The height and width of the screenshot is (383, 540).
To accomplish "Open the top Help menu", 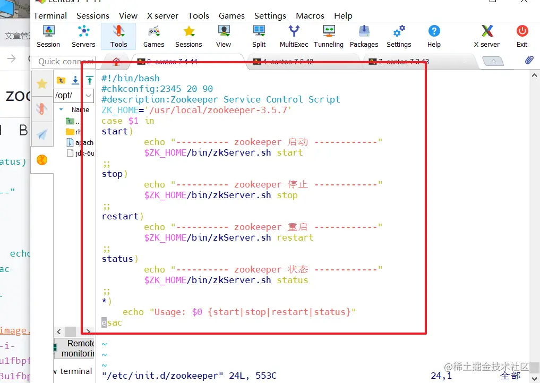I will (343, 16).
